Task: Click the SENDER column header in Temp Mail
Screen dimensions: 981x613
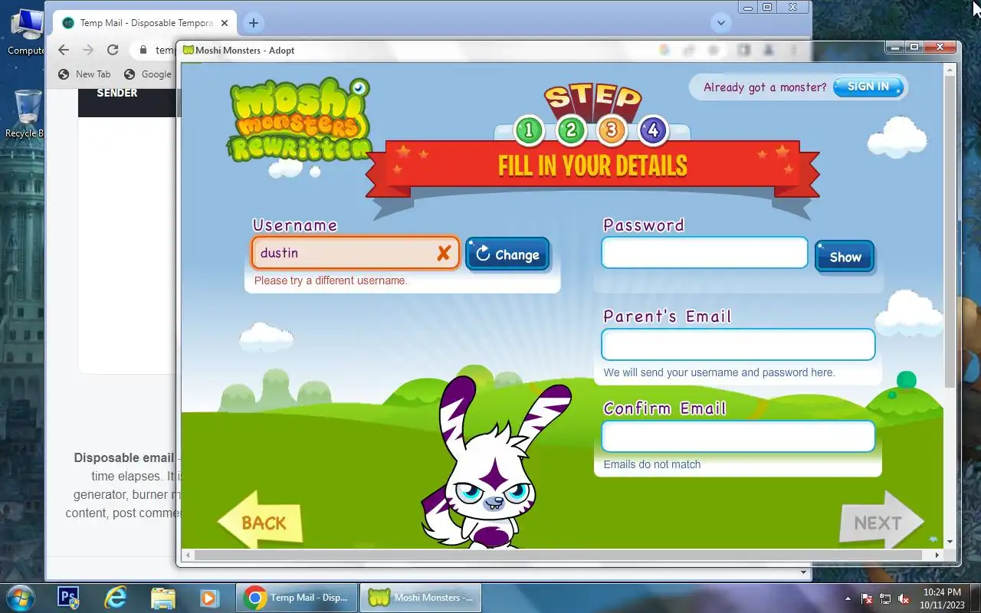Action: [117, 93]
